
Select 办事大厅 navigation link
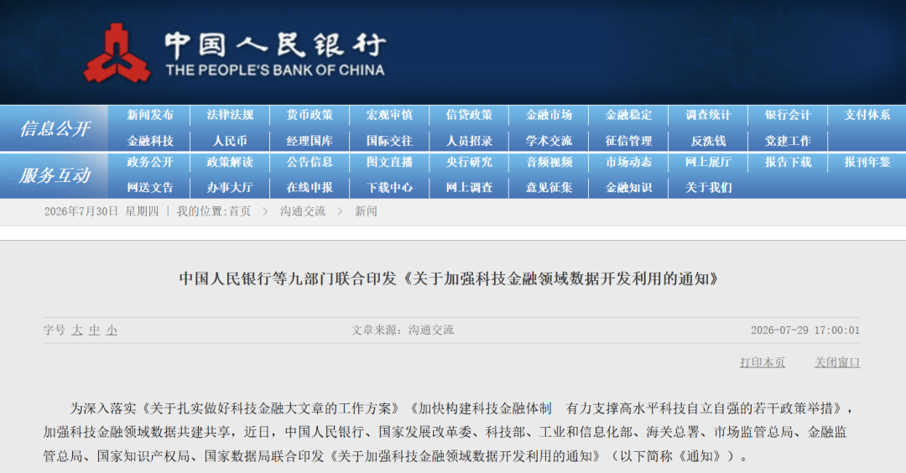(x=230, y=188)
